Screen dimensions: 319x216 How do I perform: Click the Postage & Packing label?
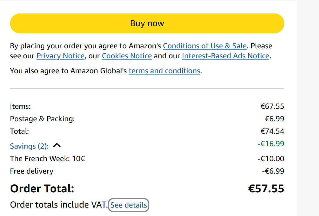[42, 119]
